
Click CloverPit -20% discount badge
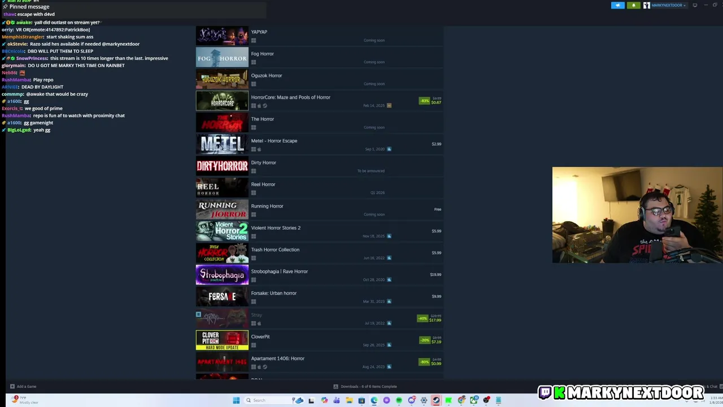tap(424, 340)
